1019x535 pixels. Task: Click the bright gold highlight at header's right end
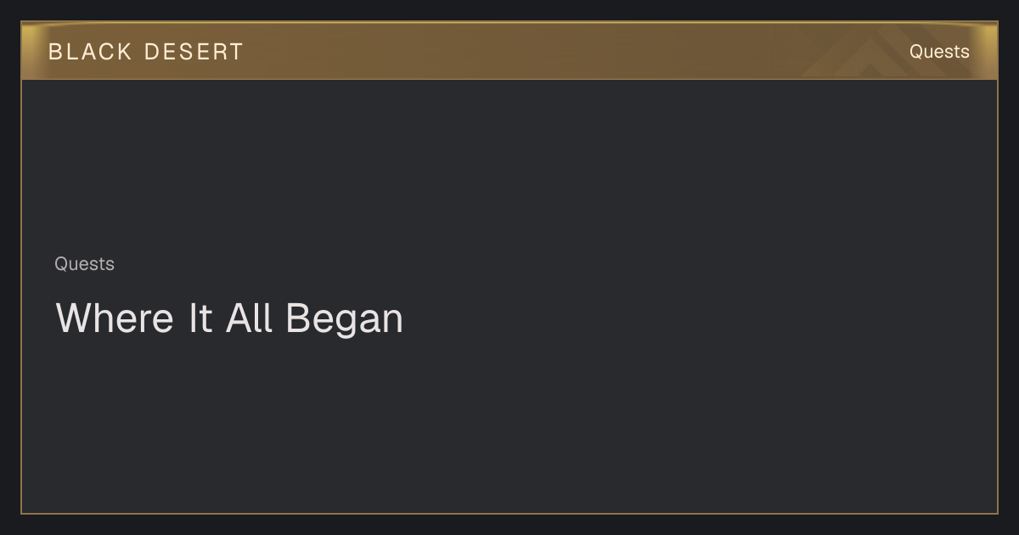(x=988, y=51)
